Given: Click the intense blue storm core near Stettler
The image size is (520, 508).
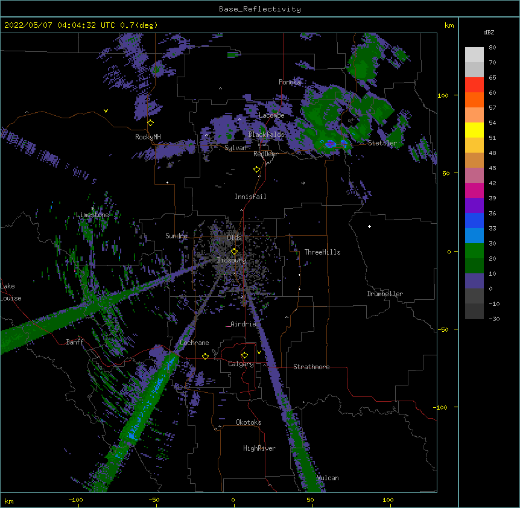Looking at the screenshot, I should 331,144.
